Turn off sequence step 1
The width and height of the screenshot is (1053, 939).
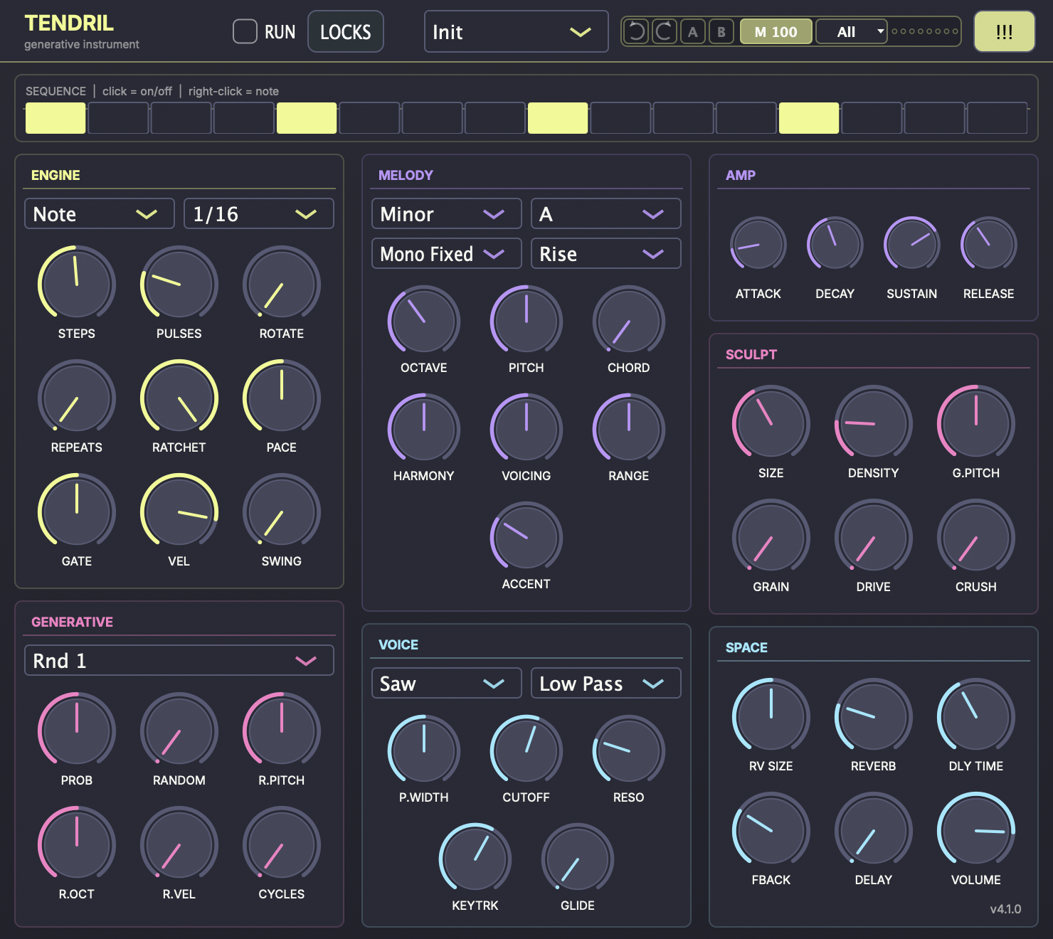point(55,118)
